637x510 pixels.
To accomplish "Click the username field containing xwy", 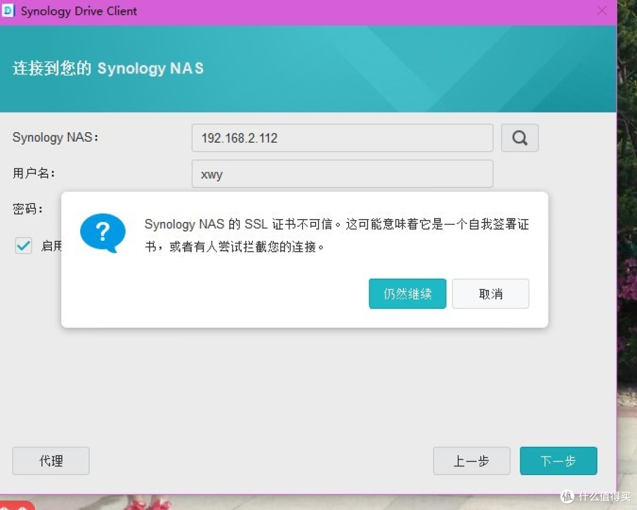I will coord(342,174).
